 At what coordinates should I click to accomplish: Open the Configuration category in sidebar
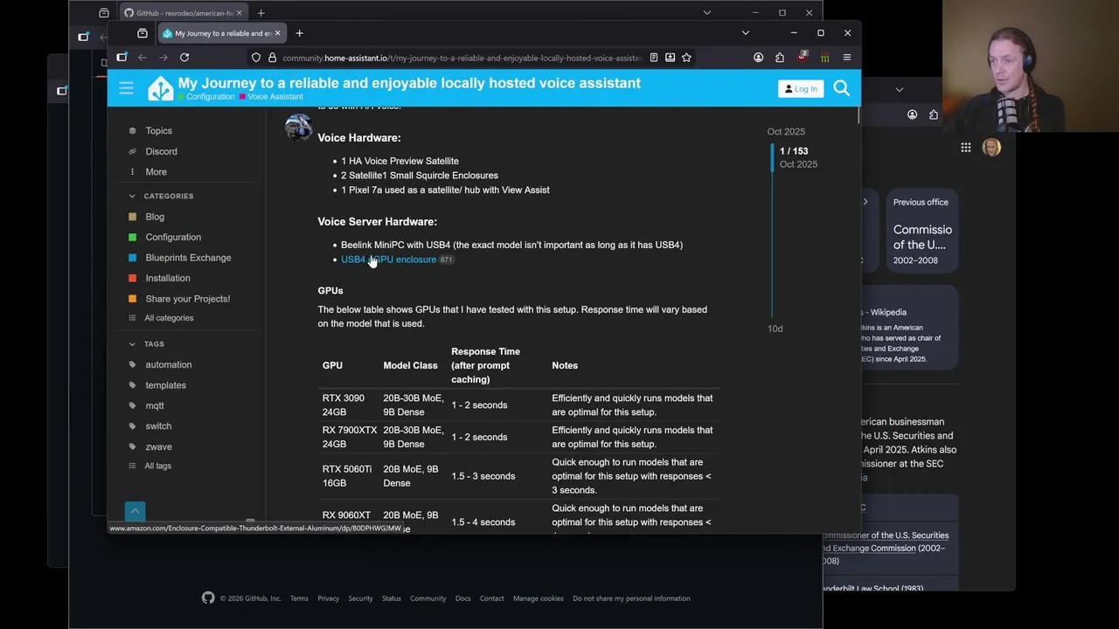click(173, 237)
